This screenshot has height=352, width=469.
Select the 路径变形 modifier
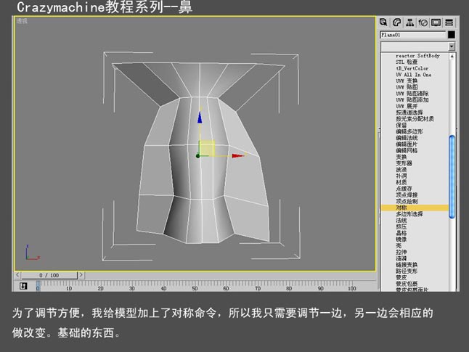(407, 271)
